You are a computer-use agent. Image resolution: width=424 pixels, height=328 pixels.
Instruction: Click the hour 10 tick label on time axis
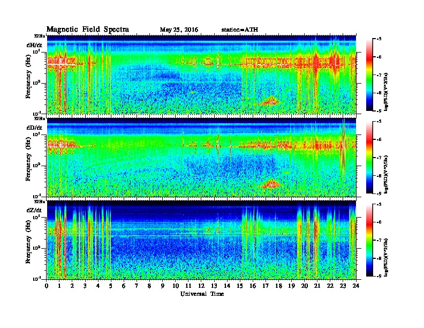176,286
